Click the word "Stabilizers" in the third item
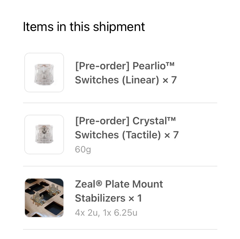The width and height of the screenshot is (240, 239). [x=100, y=198]
